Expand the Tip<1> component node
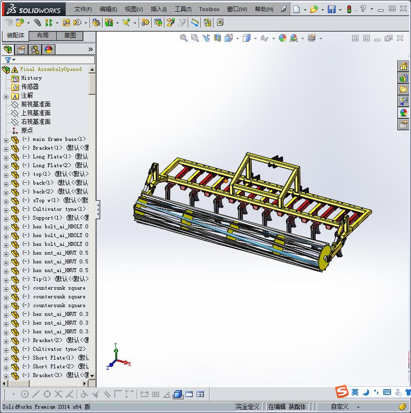Image resolution: width=411 pixels, height=413 pixels. (x=6, y=280)
